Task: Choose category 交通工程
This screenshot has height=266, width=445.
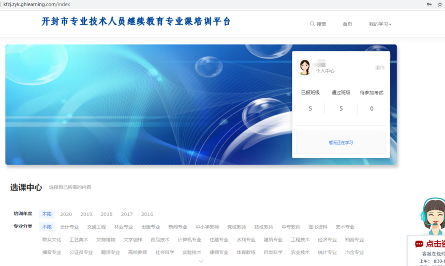Action: click(x=96, y=227)
